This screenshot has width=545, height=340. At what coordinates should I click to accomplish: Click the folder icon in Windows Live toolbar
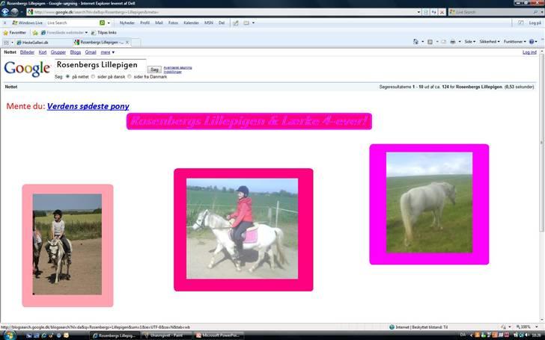pyautogui.click(x=246, y=22)
